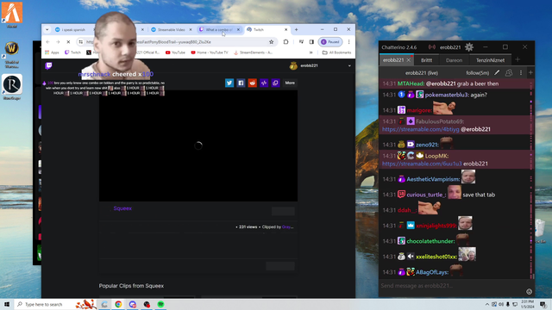Expand erobb221 account dropdown on Twitch page

349,65
